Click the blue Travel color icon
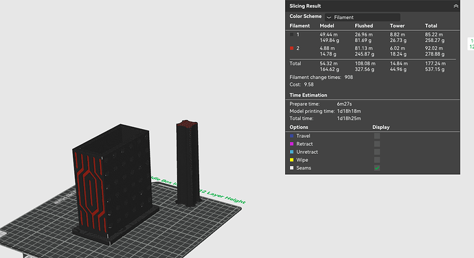 (x=292, y=136)
